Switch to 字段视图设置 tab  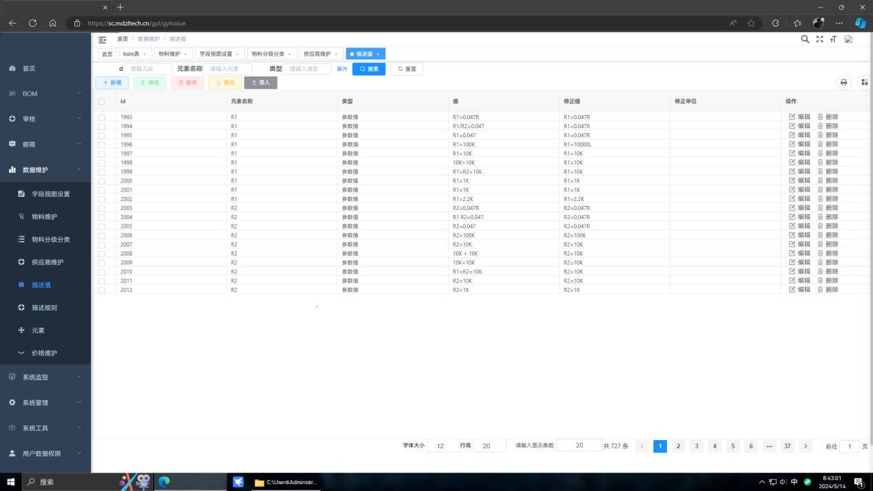click(219, 54)
